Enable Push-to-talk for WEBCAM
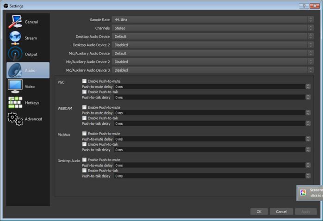323x221 pixels. pos(84,118)
